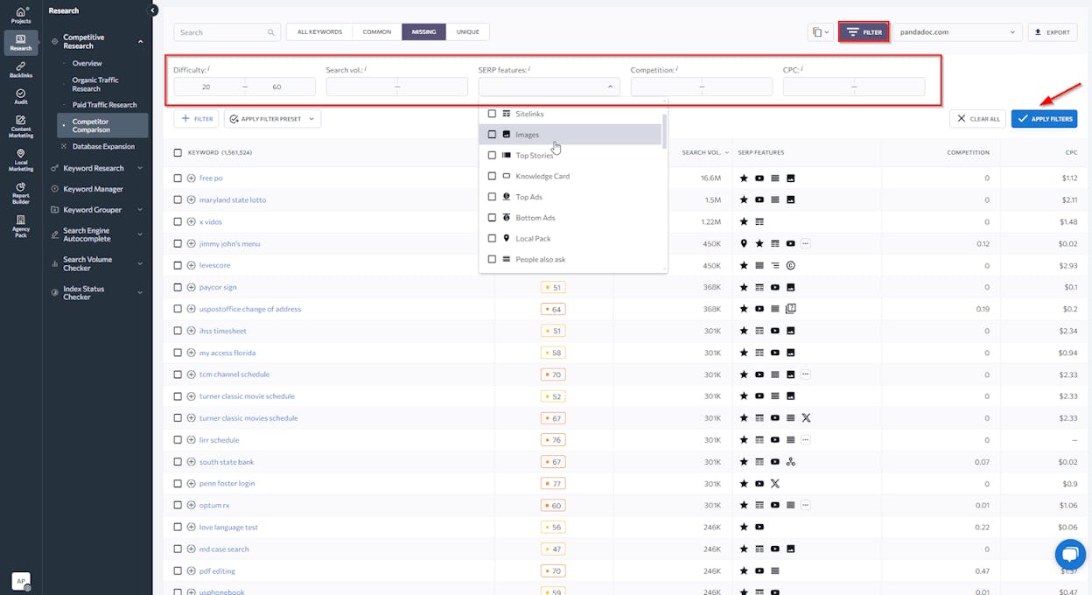Expand Search Volume Checker section
The height and width of the screenshot is (595, 1092).
click(140, 263)
